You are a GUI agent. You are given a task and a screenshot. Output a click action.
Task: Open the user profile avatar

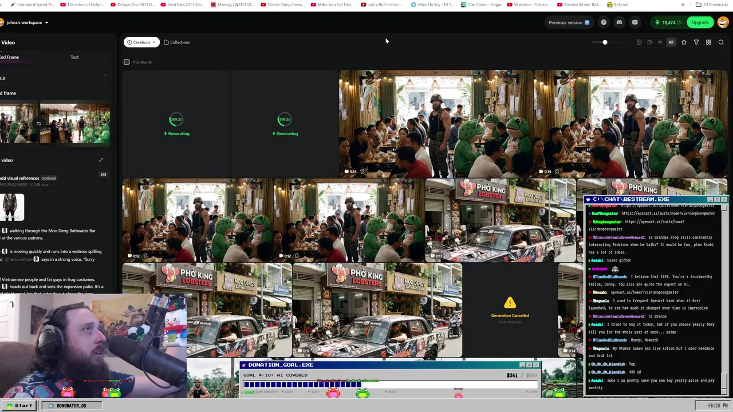tap(723, 22)
